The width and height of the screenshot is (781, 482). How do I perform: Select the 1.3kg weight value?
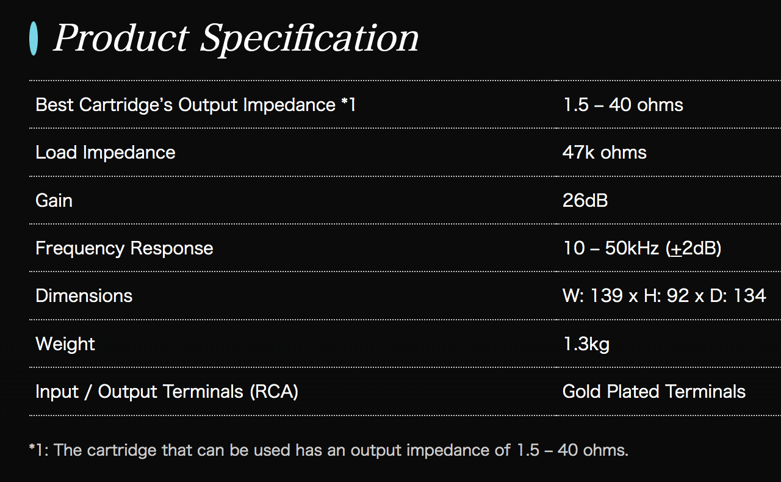[x=586, y=344]
